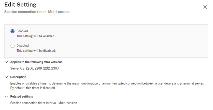213x110 pixels.
Task: Collapse the Related settings chevron
Action: coord(6,96)
